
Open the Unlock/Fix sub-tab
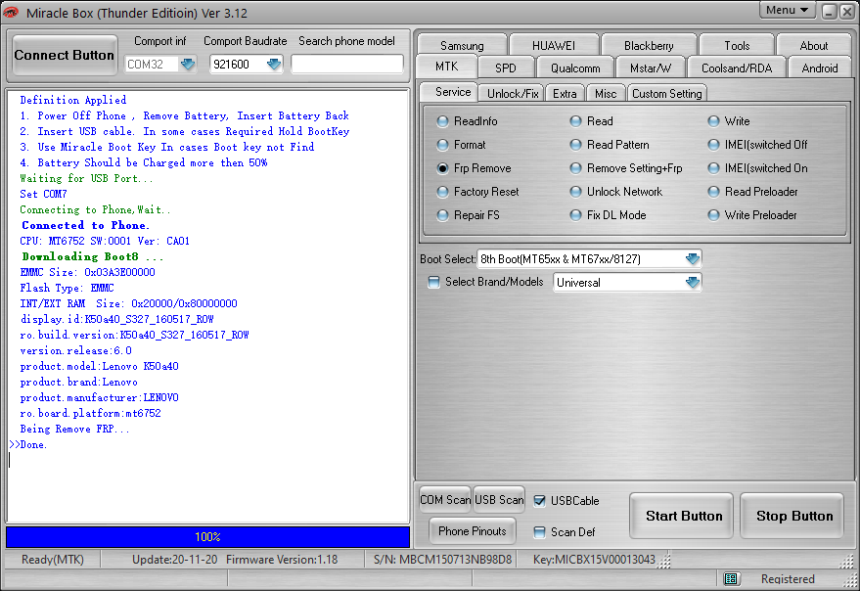(x=513, y=94)
